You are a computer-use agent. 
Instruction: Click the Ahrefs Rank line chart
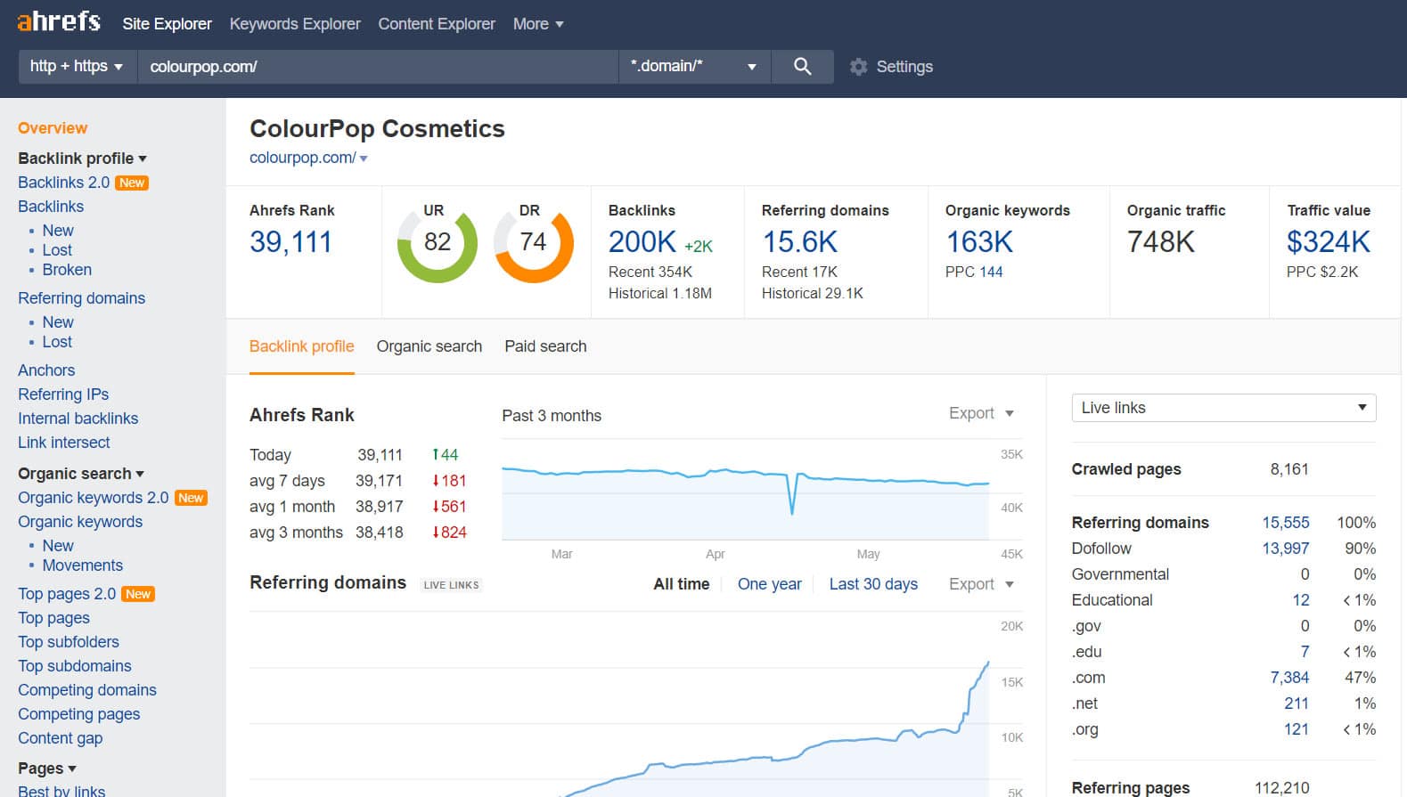[745, 492]
